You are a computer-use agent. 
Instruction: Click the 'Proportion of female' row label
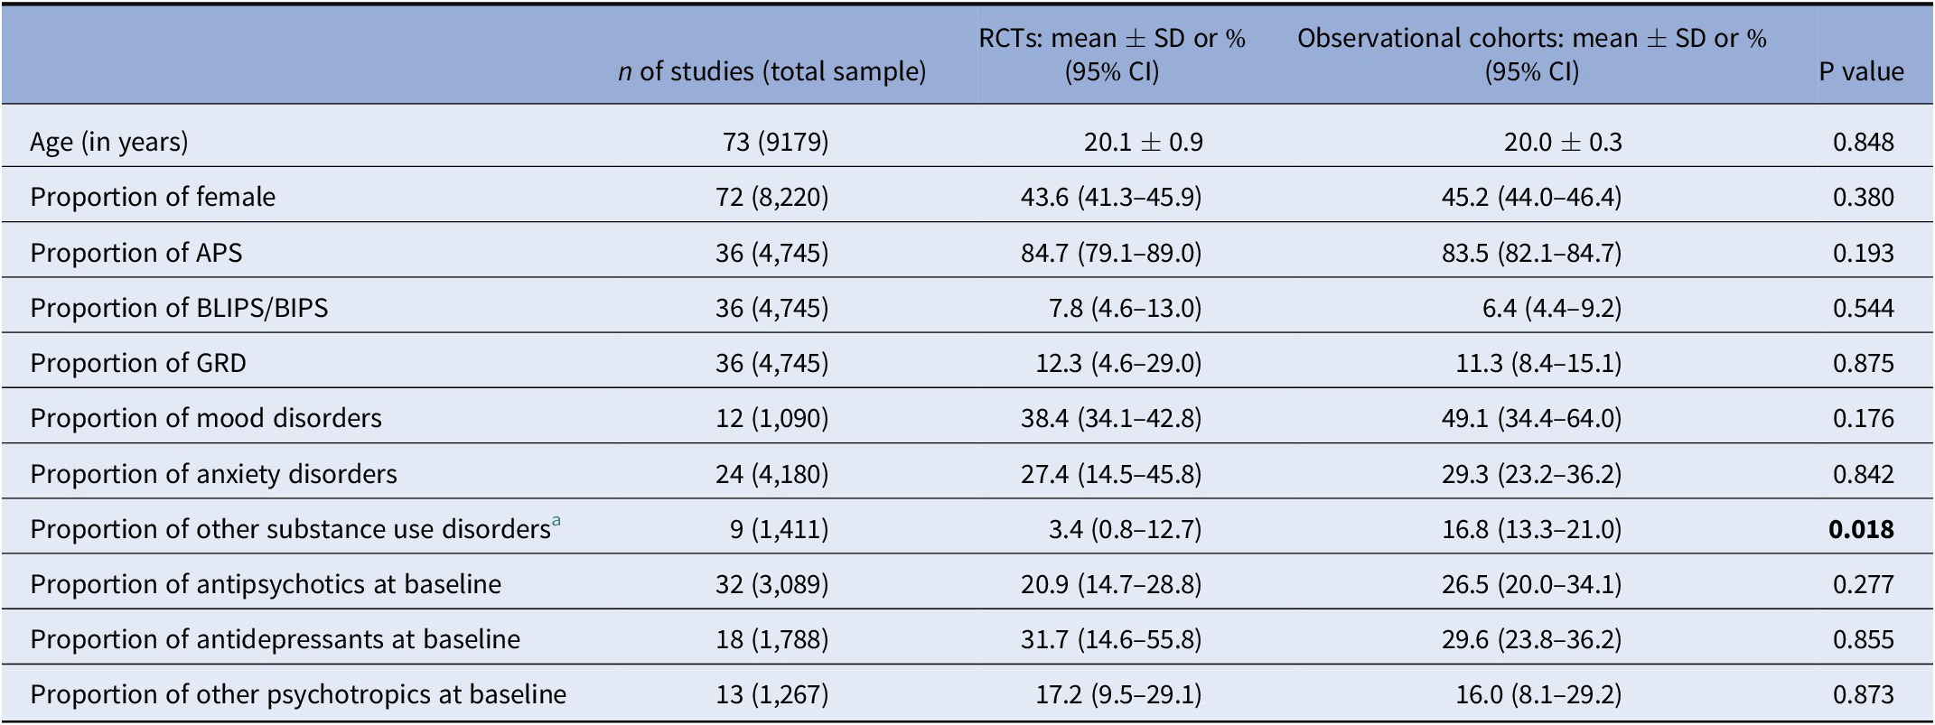click(153, 197)
